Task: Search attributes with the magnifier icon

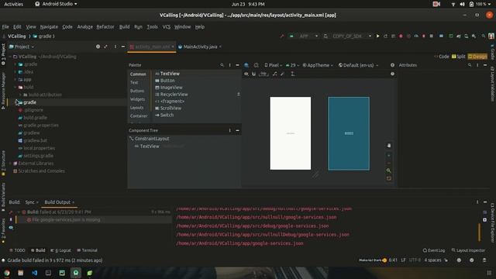Action: tap(470, 65)
